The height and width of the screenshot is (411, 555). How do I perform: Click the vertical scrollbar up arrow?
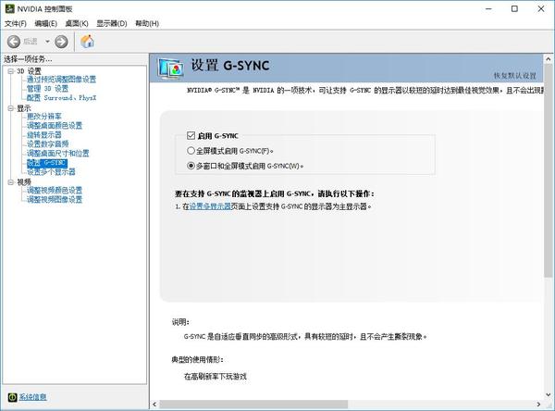tap(549, 59)
